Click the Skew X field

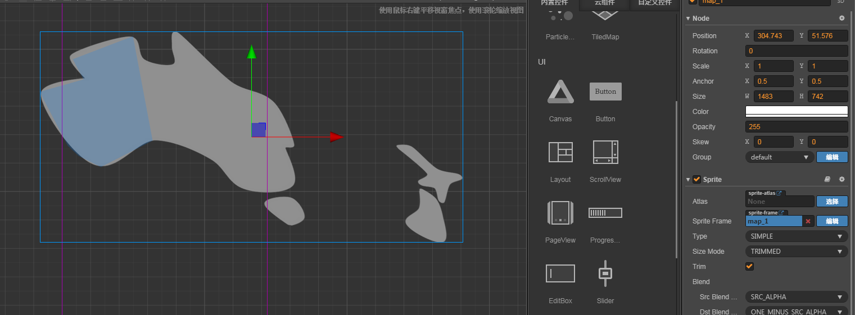point(773,142)
